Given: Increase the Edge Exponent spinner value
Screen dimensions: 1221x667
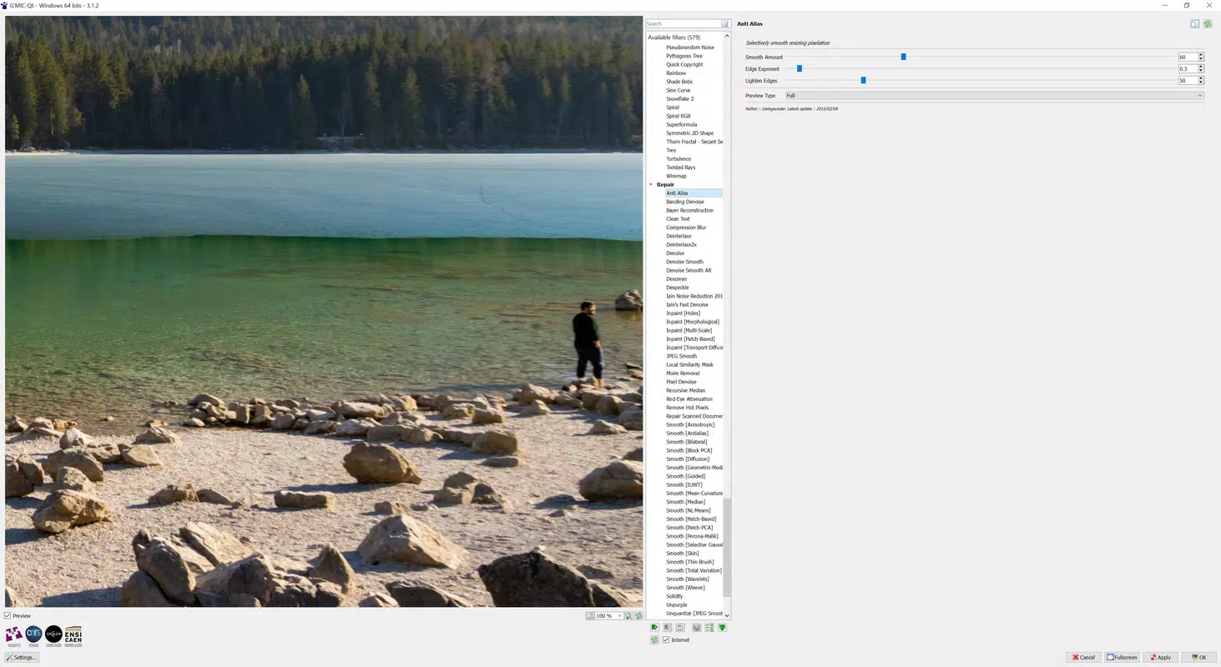Looking at the screenshot, I should coord(1201,67).
